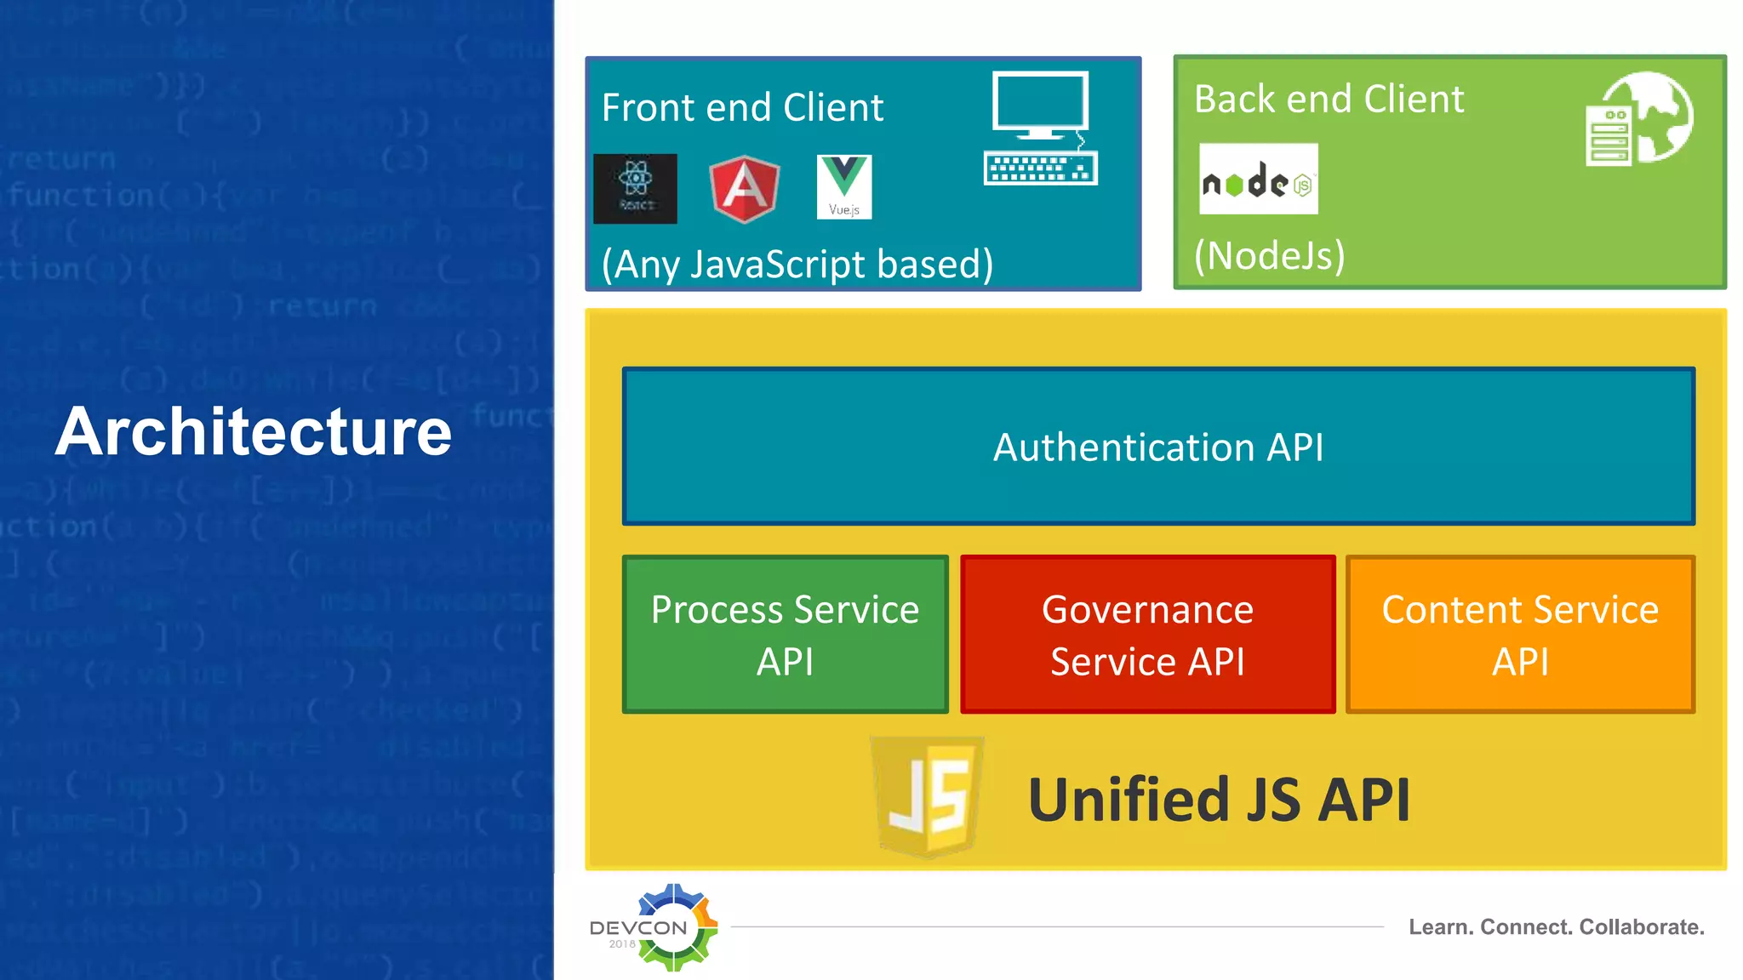
Task: Click the desktop computer and keyboard icon
Action: tap(1041, 128)
